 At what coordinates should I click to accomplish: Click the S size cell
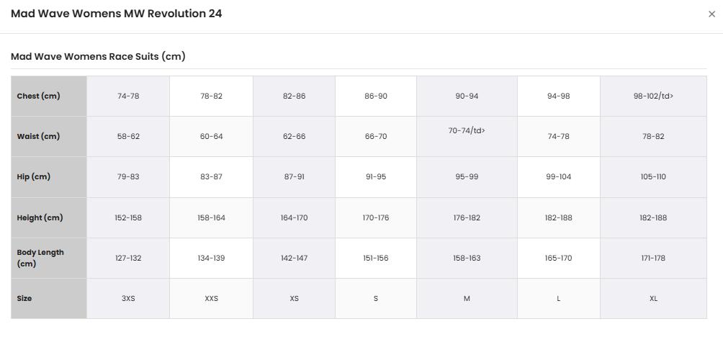coord(376,298)
